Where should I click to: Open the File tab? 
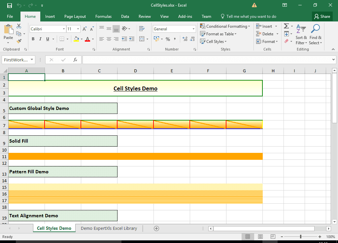[x=10, y=17]
